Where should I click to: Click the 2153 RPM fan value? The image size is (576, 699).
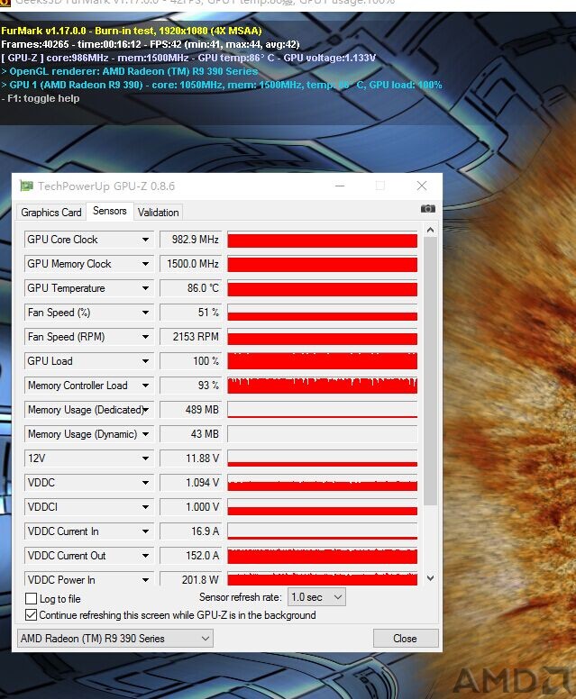click(x=190, y=337)
